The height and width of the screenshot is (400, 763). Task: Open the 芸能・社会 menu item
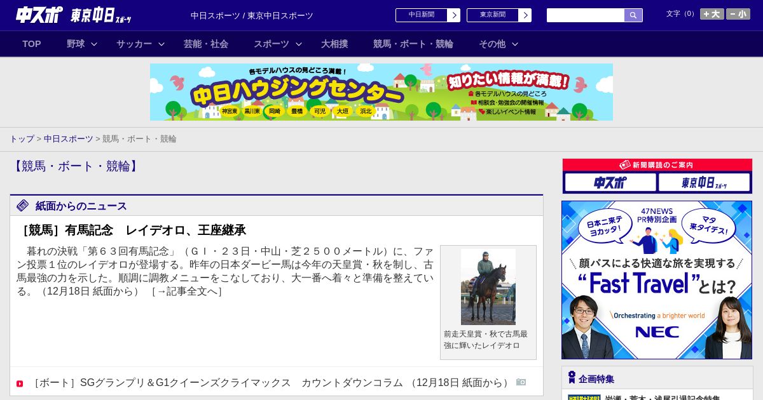point(206,44)
